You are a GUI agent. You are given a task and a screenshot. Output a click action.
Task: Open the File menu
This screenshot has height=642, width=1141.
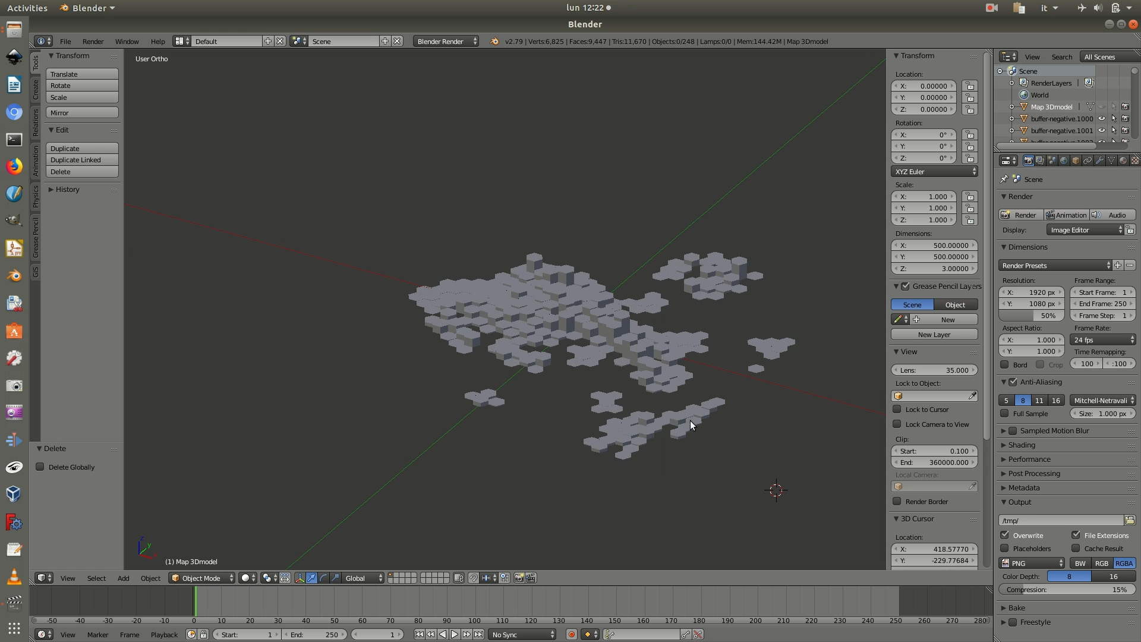[65, 41]
